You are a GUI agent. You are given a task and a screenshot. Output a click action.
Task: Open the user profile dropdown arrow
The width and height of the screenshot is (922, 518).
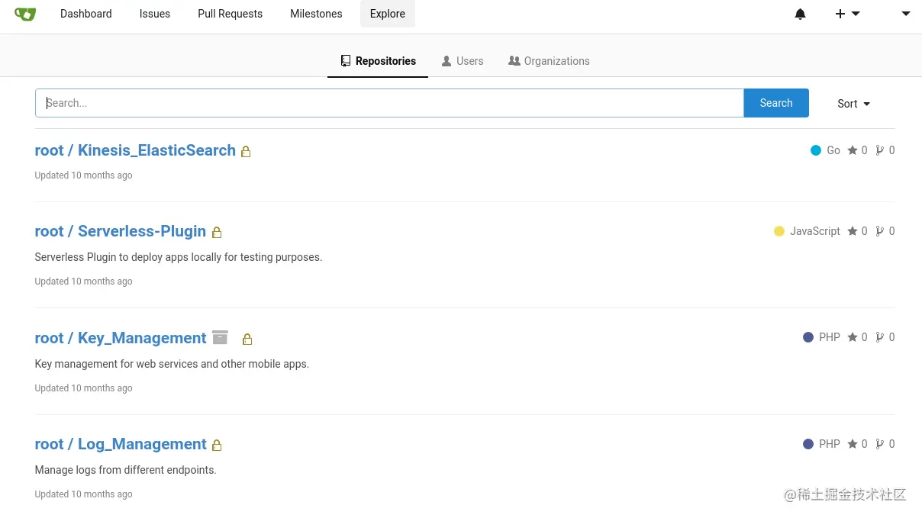[x=906, y=14]
